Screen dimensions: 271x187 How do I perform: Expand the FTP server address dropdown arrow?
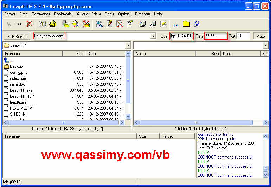tap(153, 36)
